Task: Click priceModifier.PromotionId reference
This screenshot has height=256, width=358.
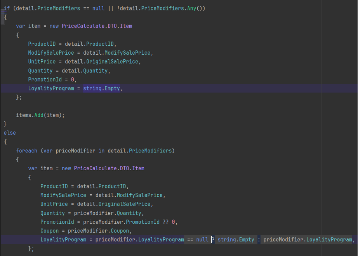Action: tap(121, 222)
